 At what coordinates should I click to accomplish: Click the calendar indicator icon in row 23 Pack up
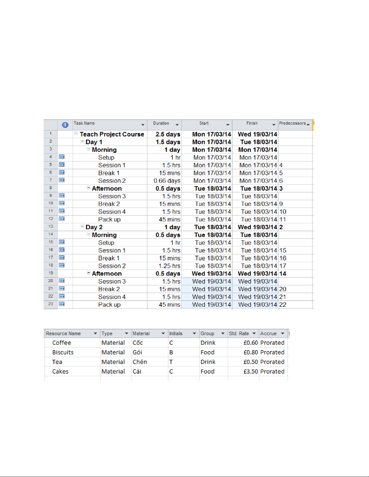click(x=62, y=304)
